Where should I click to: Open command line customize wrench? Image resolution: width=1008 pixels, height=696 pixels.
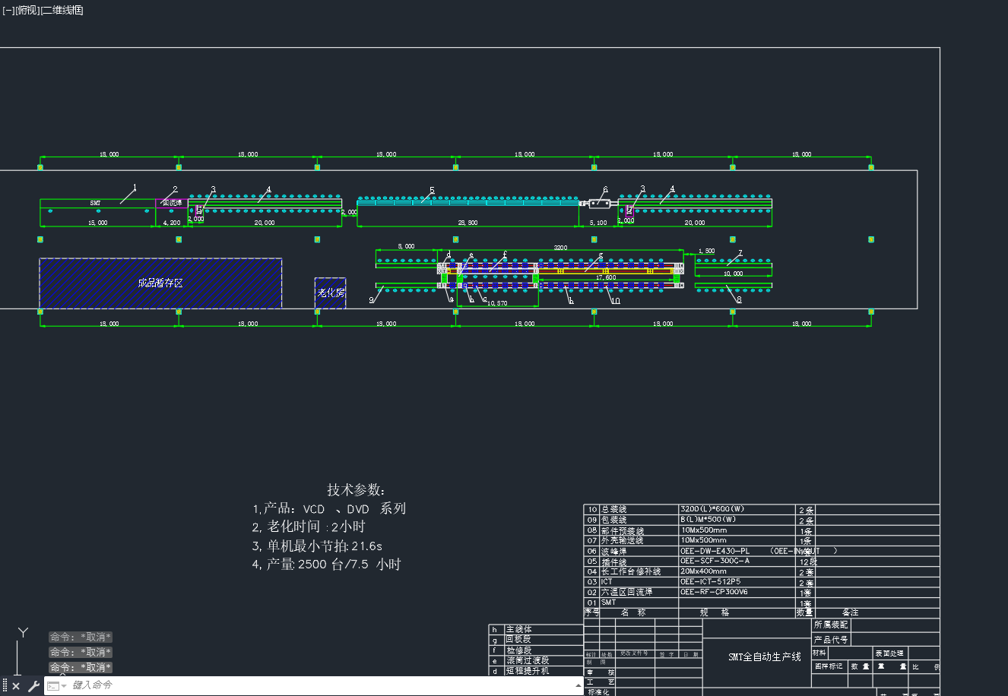[33, 686]
